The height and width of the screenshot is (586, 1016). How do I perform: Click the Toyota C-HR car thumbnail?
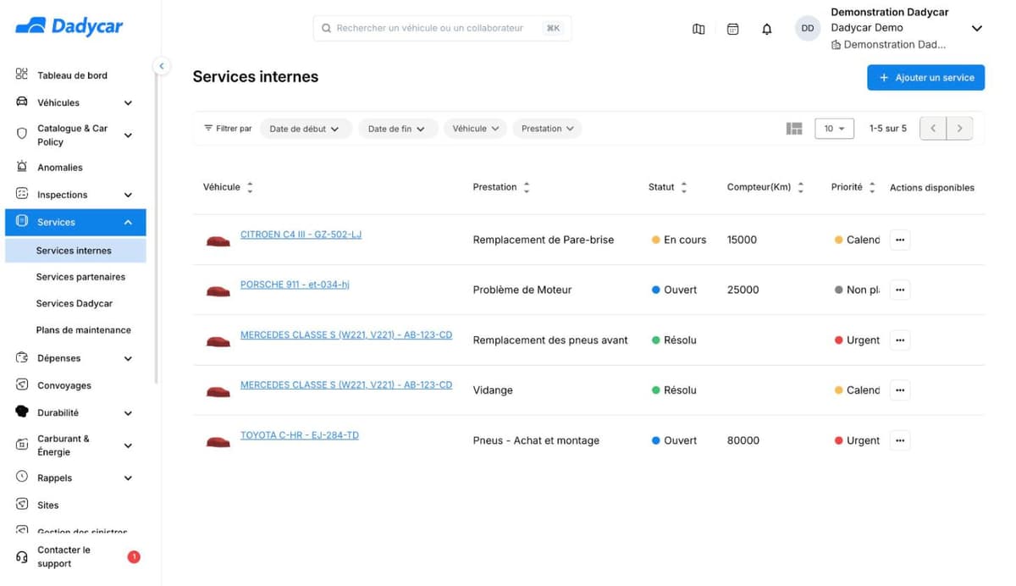218,442
